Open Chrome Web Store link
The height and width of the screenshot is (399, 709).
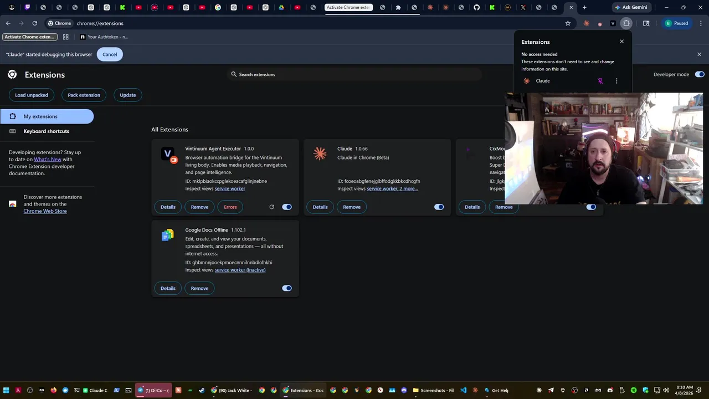tap(45, 211)
